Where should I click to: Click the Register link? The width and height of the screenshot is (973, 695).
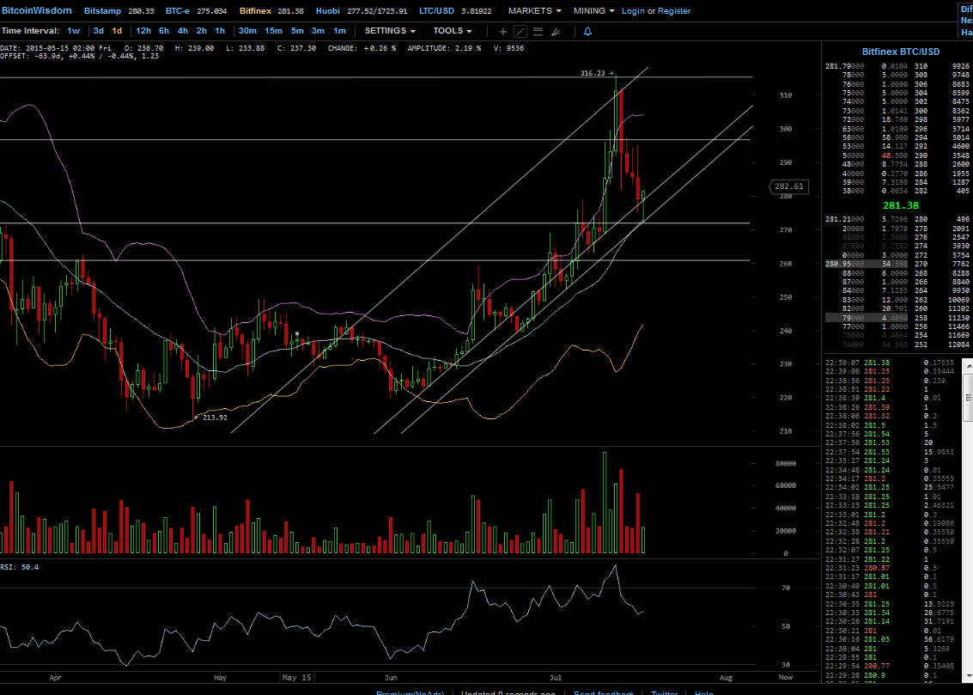(x=674, y=10)
